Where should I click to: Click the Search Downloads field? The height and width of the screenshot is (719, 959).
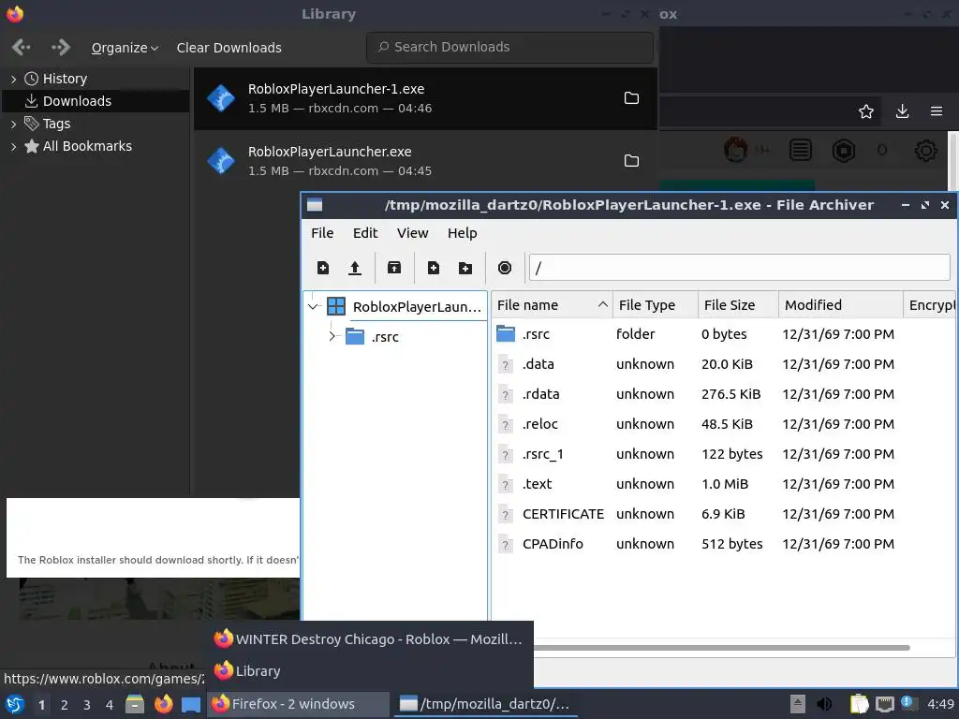pyautogui.click(x=509, y=47)
